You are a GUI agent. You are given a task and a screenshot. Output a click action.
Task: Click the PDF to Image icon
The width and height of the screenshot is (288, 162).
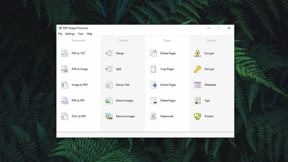(x=64, y=69)
